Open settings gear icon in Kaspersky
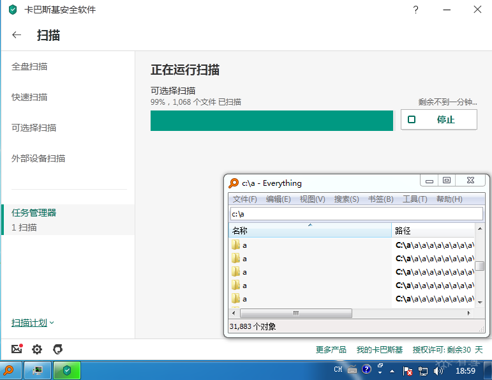Screen dimensions: 492x380 tap(37, 349)
